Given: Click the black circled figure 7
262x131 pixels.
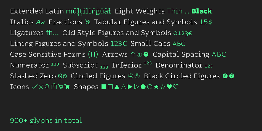Looking at the screenshot, I should tap(232, 76).
